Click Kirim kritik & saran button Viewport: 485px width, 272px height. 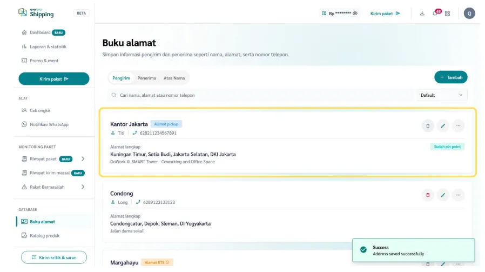(54, 257)
